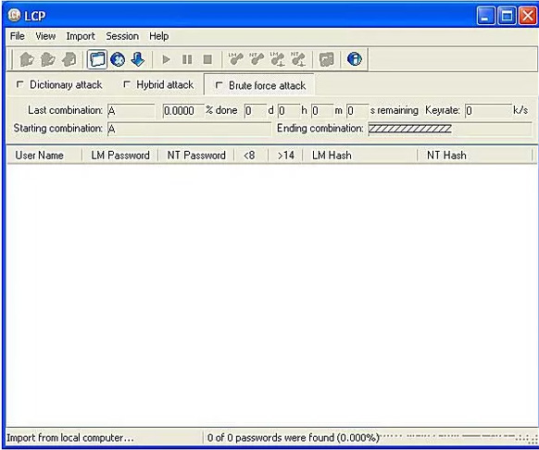Click the New session toolbar icon
The image size is (539, 450).
click(x=27, y=59)
